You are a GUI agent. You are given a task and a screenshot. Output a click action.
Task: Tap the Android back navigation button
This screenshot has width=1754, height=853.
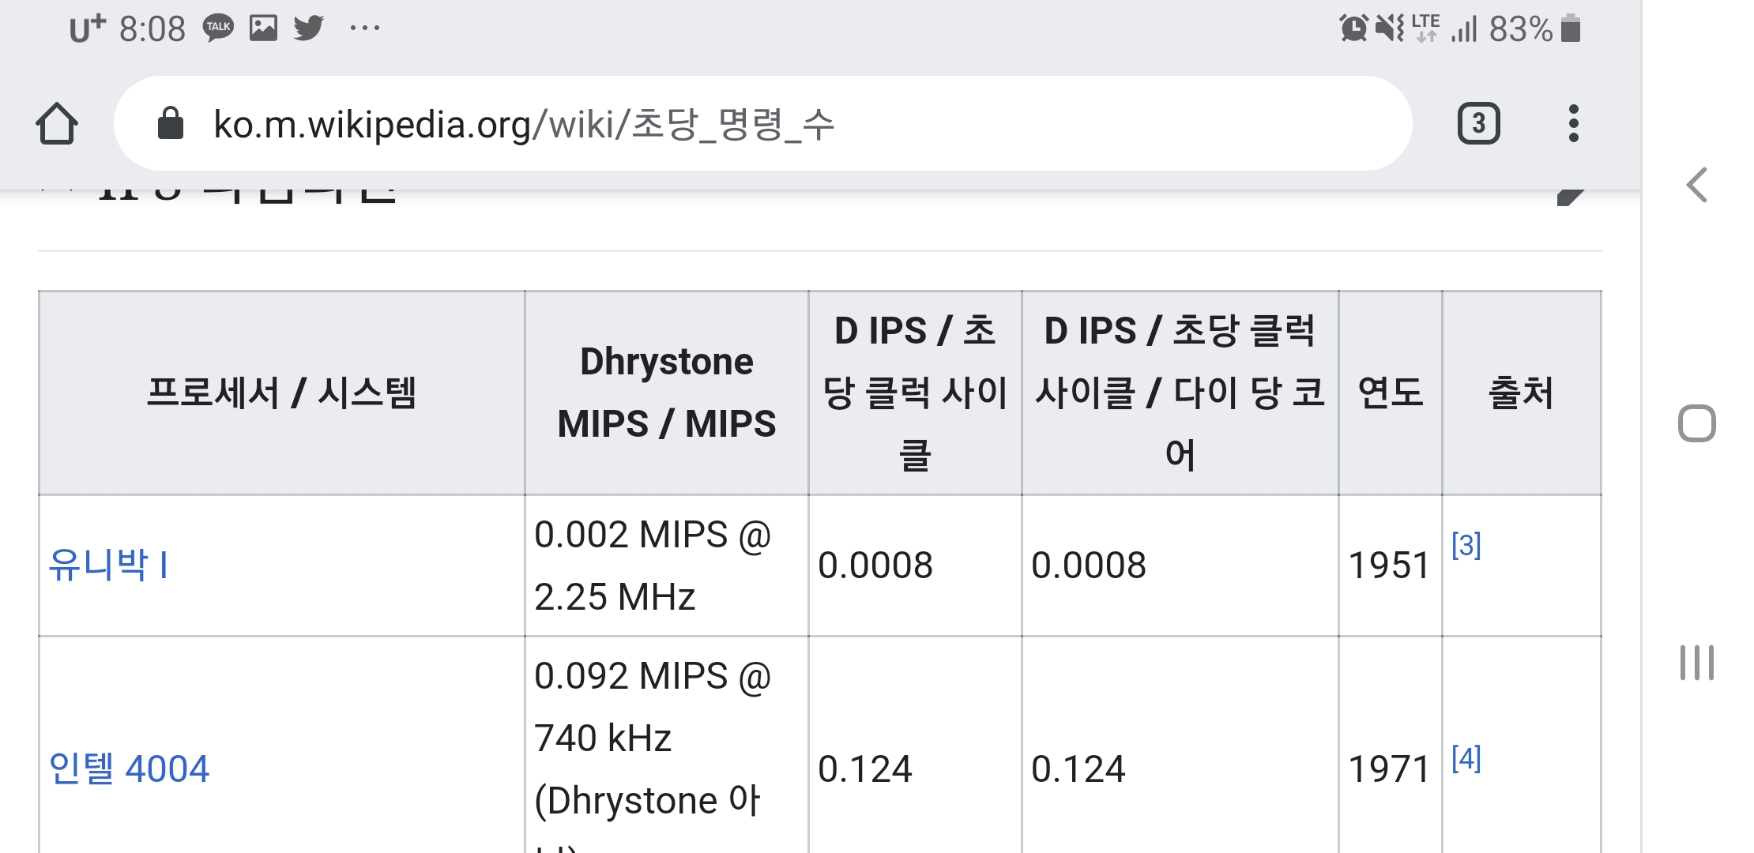point(1696,186)
